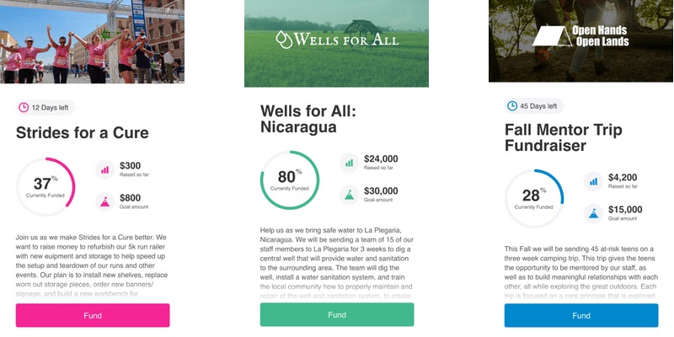Click the pink bar chart icon next to $300

point(105,169)
